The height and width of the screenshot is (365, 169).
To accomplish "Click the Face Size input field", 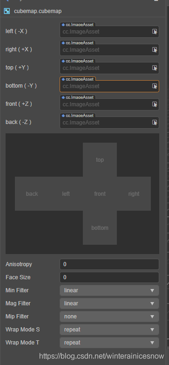I will pos(109,277).
